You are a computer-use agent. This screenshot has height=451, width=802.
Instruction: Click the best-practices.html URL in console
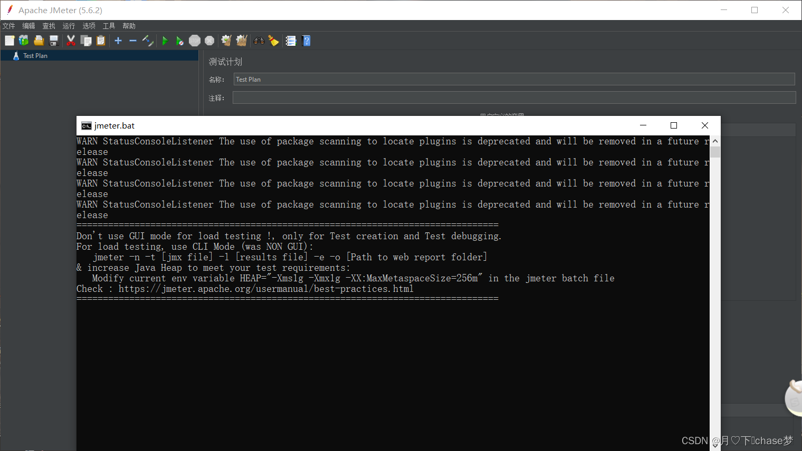[266, 289]
